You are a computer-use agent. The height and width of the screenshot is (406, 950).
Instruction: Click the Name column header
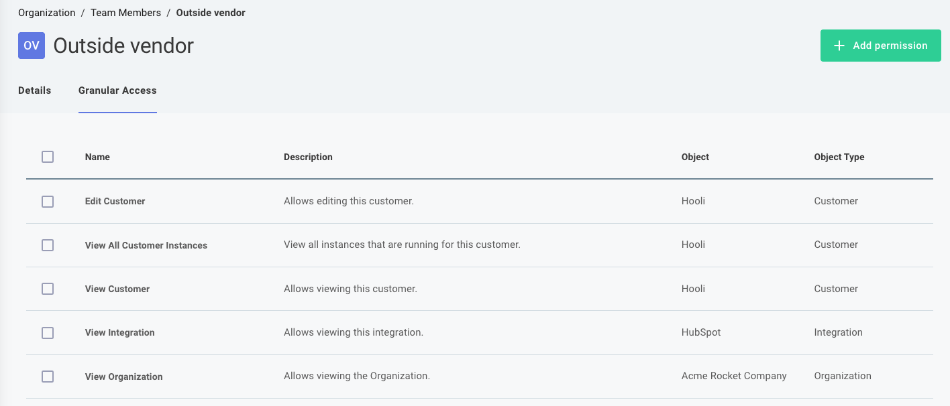[x=97, y=157]
